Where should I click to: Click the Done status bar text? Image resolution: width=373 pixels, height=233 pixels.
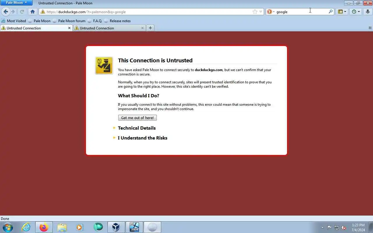(x=5, y=219)
